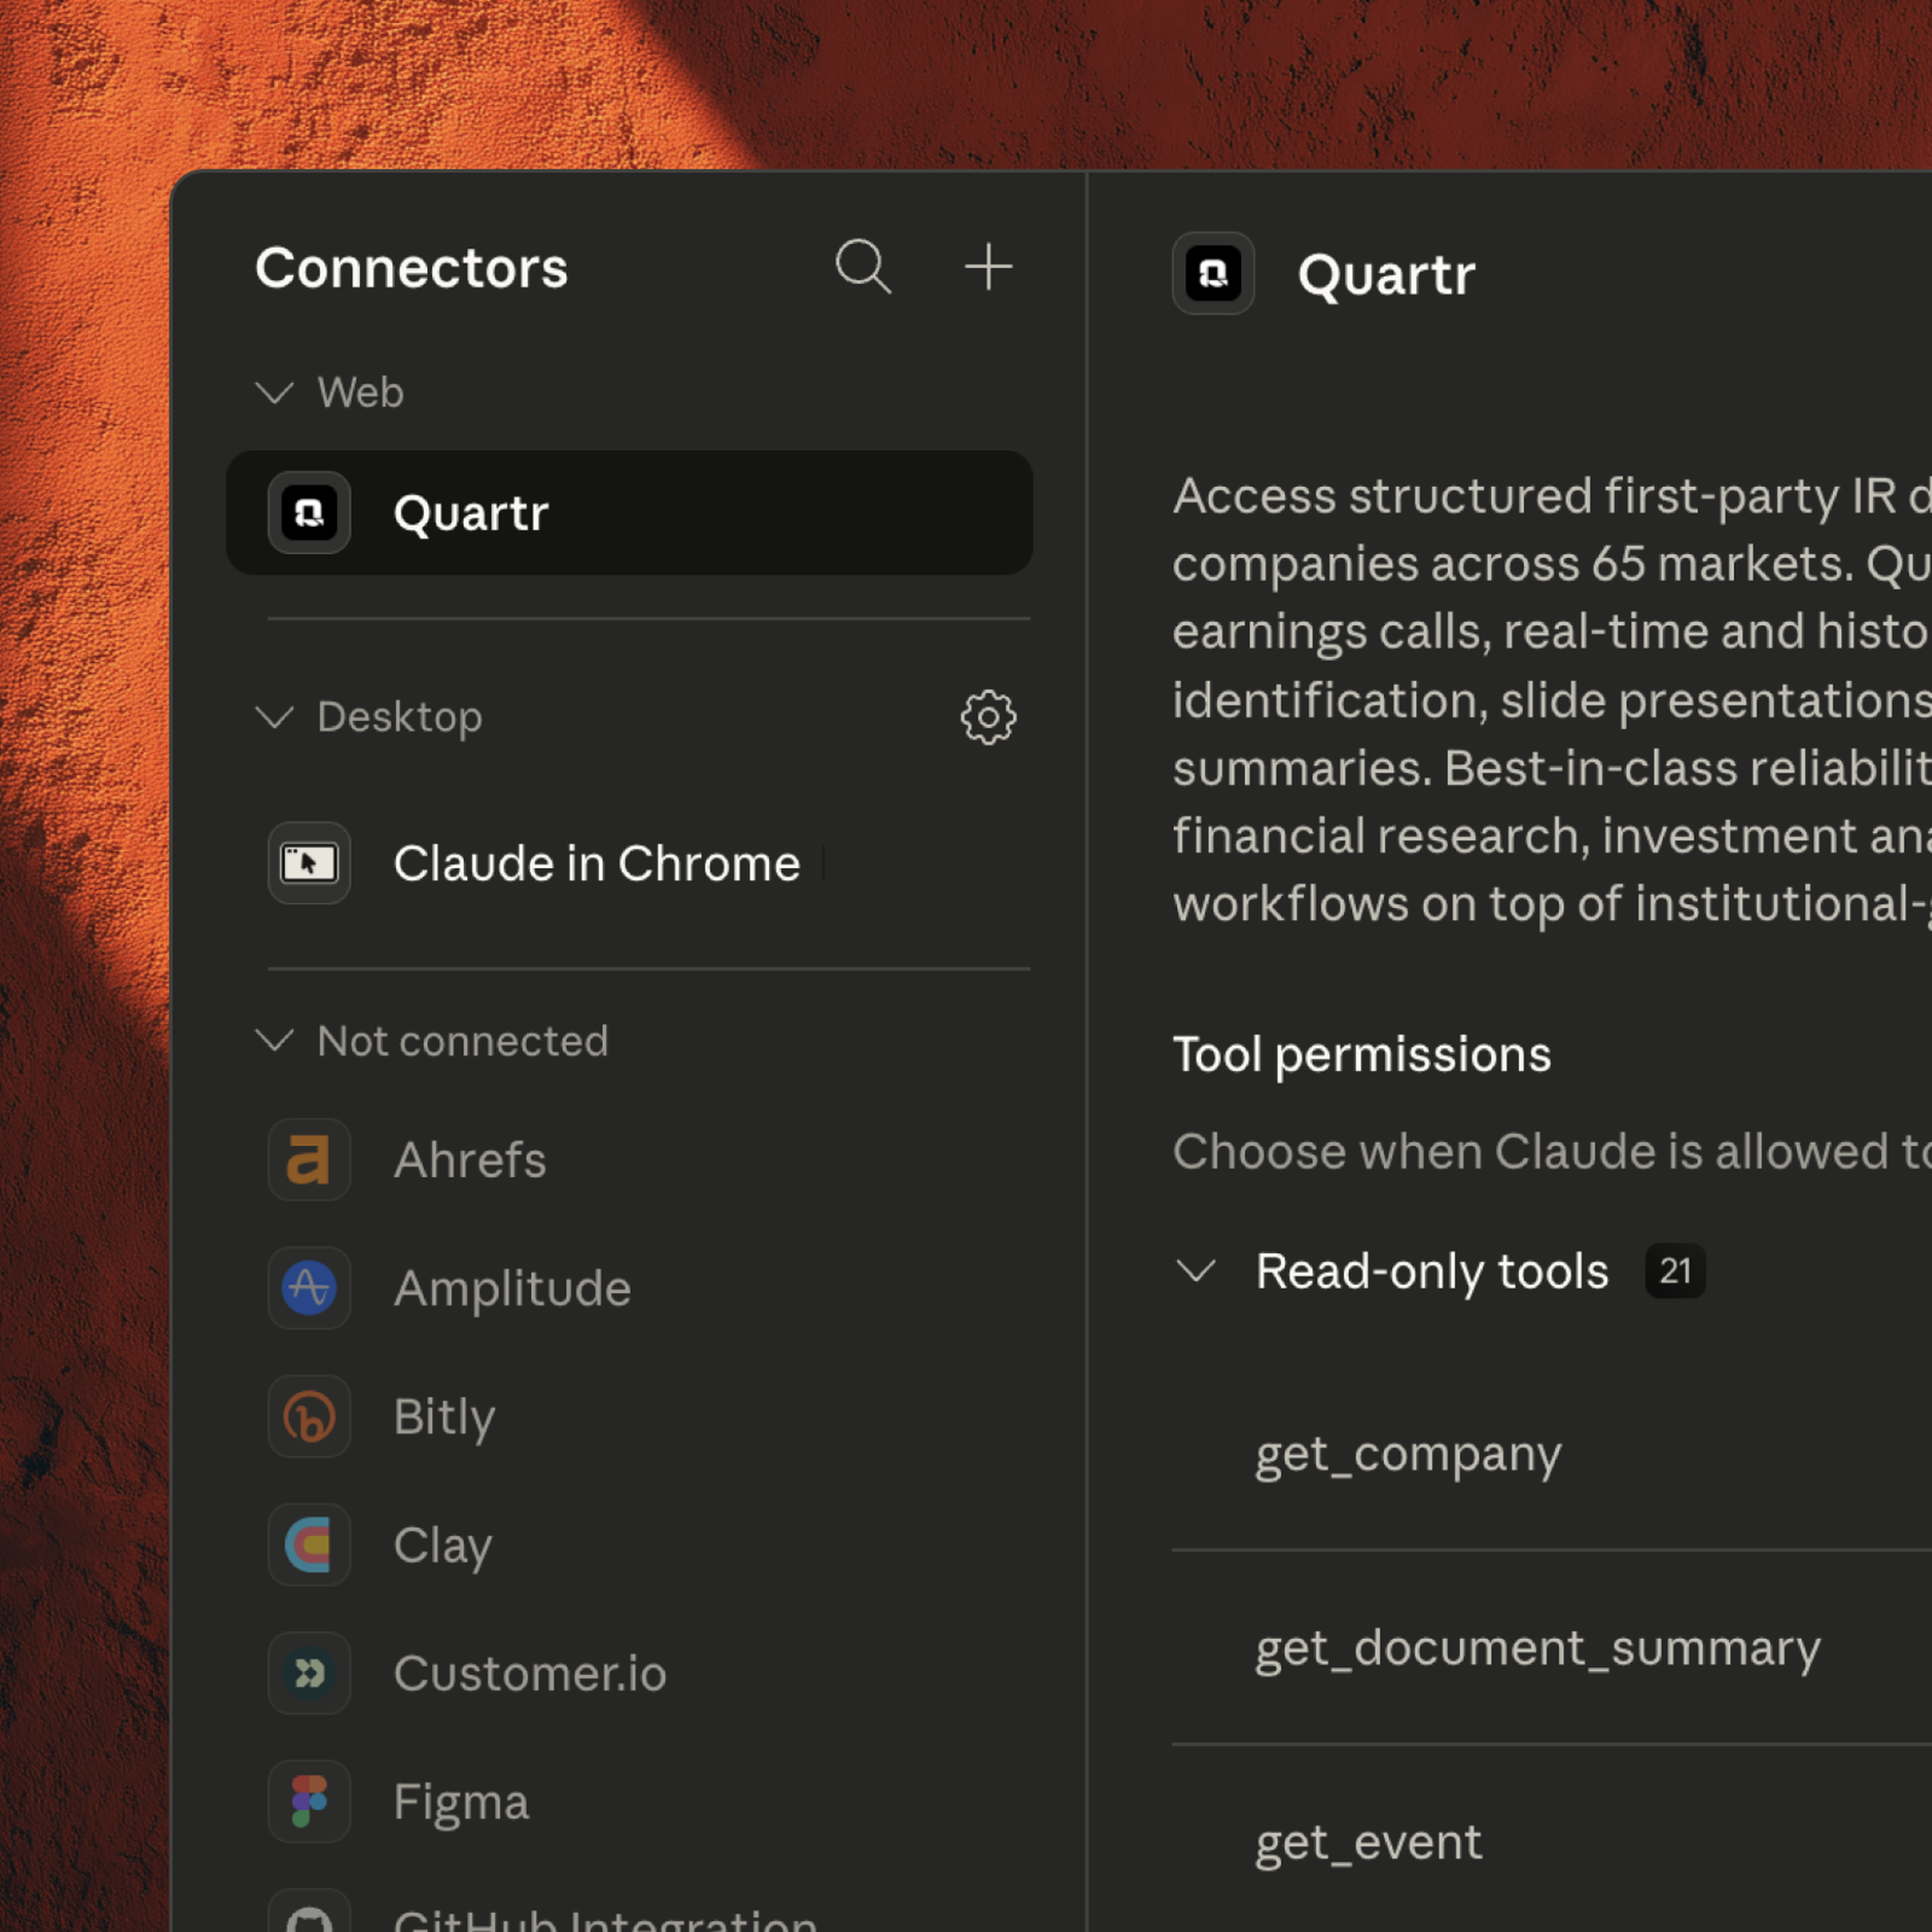Screen dimensions: 1932x1932
Task: Click the Amplitude connector icon
Action: pyautogui.click(x=309, y=1288)
